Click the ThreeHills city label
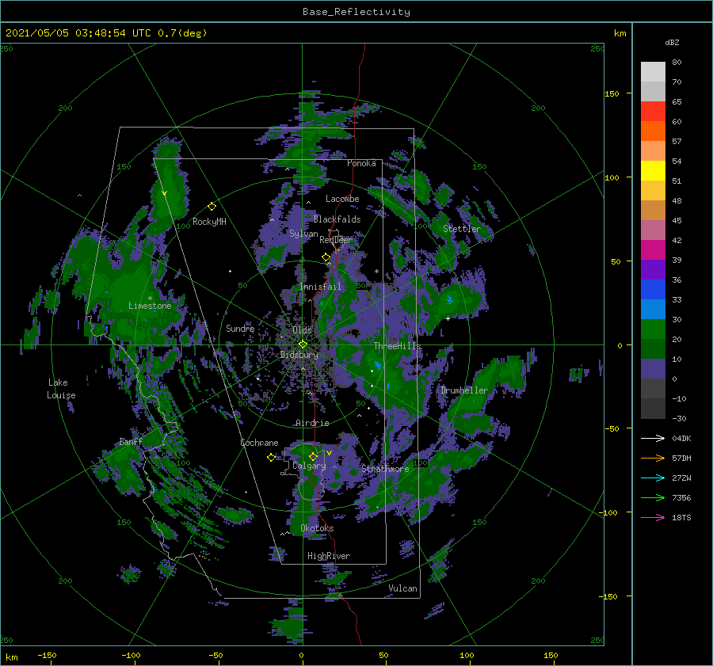The image size is (713, 666). click(x=398, y=346)
